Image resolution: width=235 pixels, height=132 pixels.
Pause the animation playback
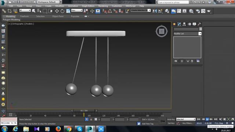click(207, 119)
